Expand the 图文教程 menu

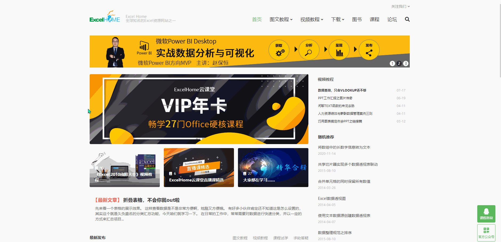281,19
